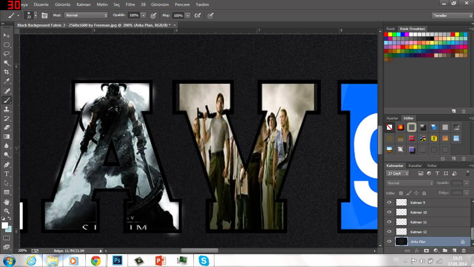
Task: Click the foreground color swatch
Action: pyautogui.click(x=5, y=225)
